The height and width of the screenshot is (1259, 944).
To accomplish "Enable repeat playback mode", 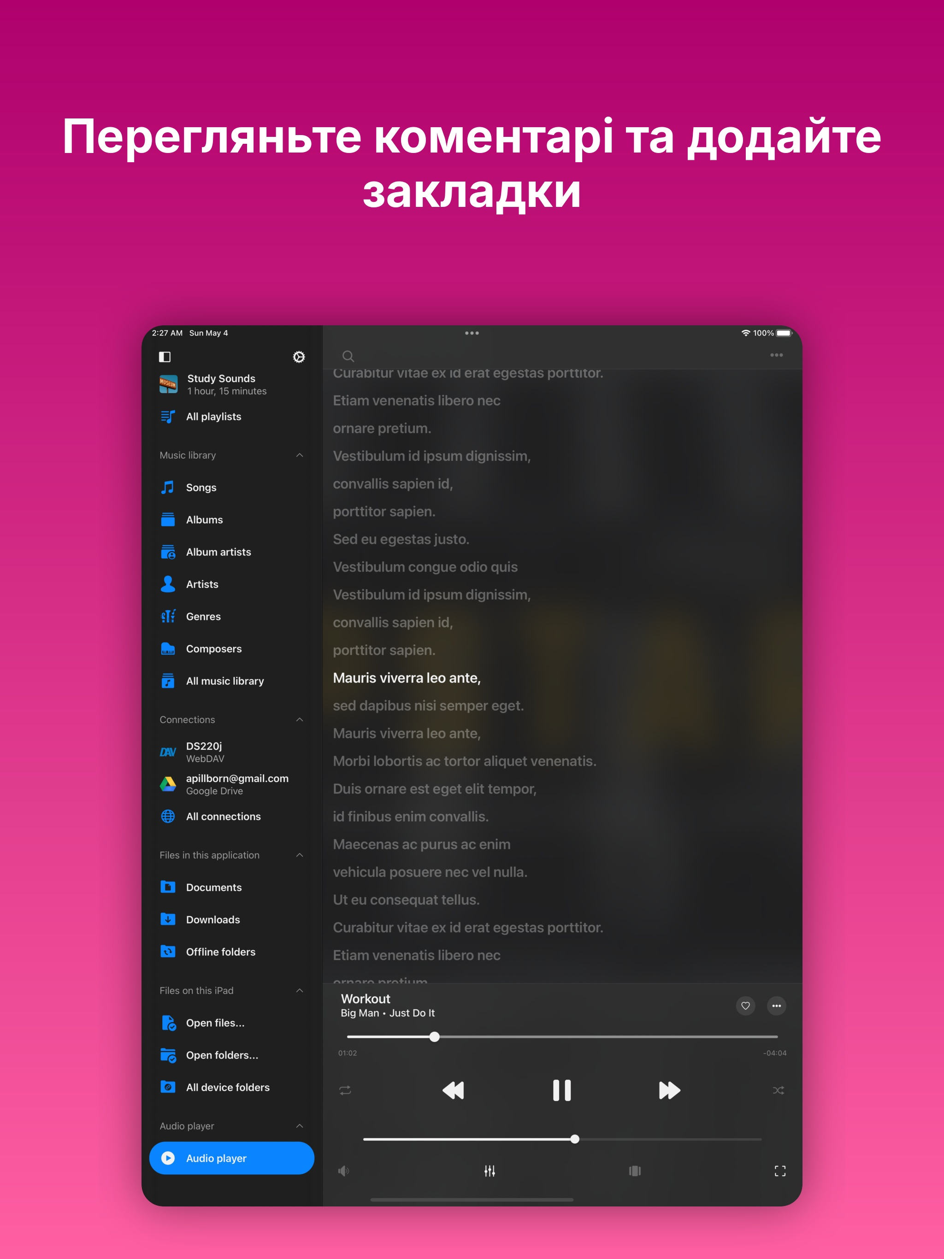I will pos(345,1090).
